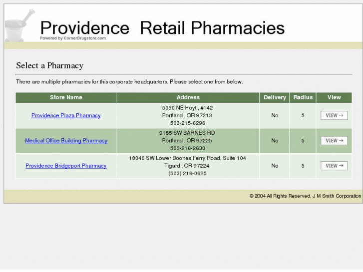This screenshot has width=363, height=272.
Task: Click VIEW button for Providence Plaza Pharmacy
Action: (x=334, y=115)
